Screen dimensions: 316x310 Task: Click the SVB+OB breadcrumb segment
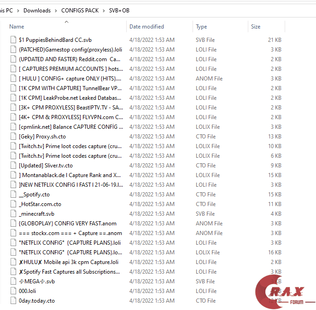(119, 11)
